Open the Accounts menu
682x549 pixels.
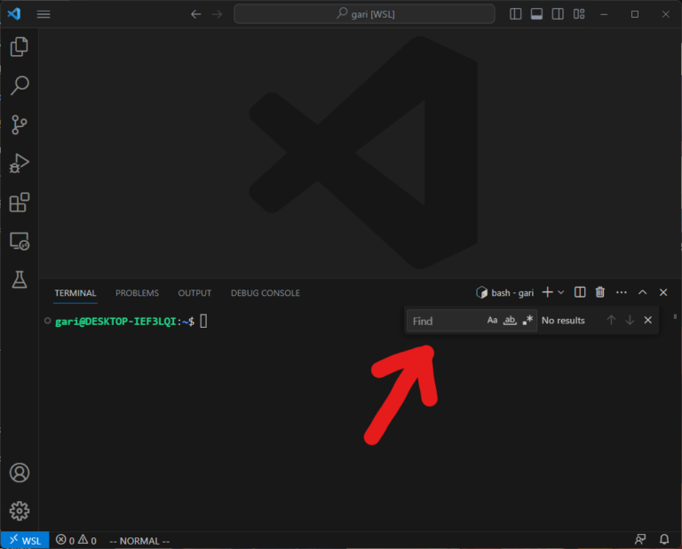(20, 473)
